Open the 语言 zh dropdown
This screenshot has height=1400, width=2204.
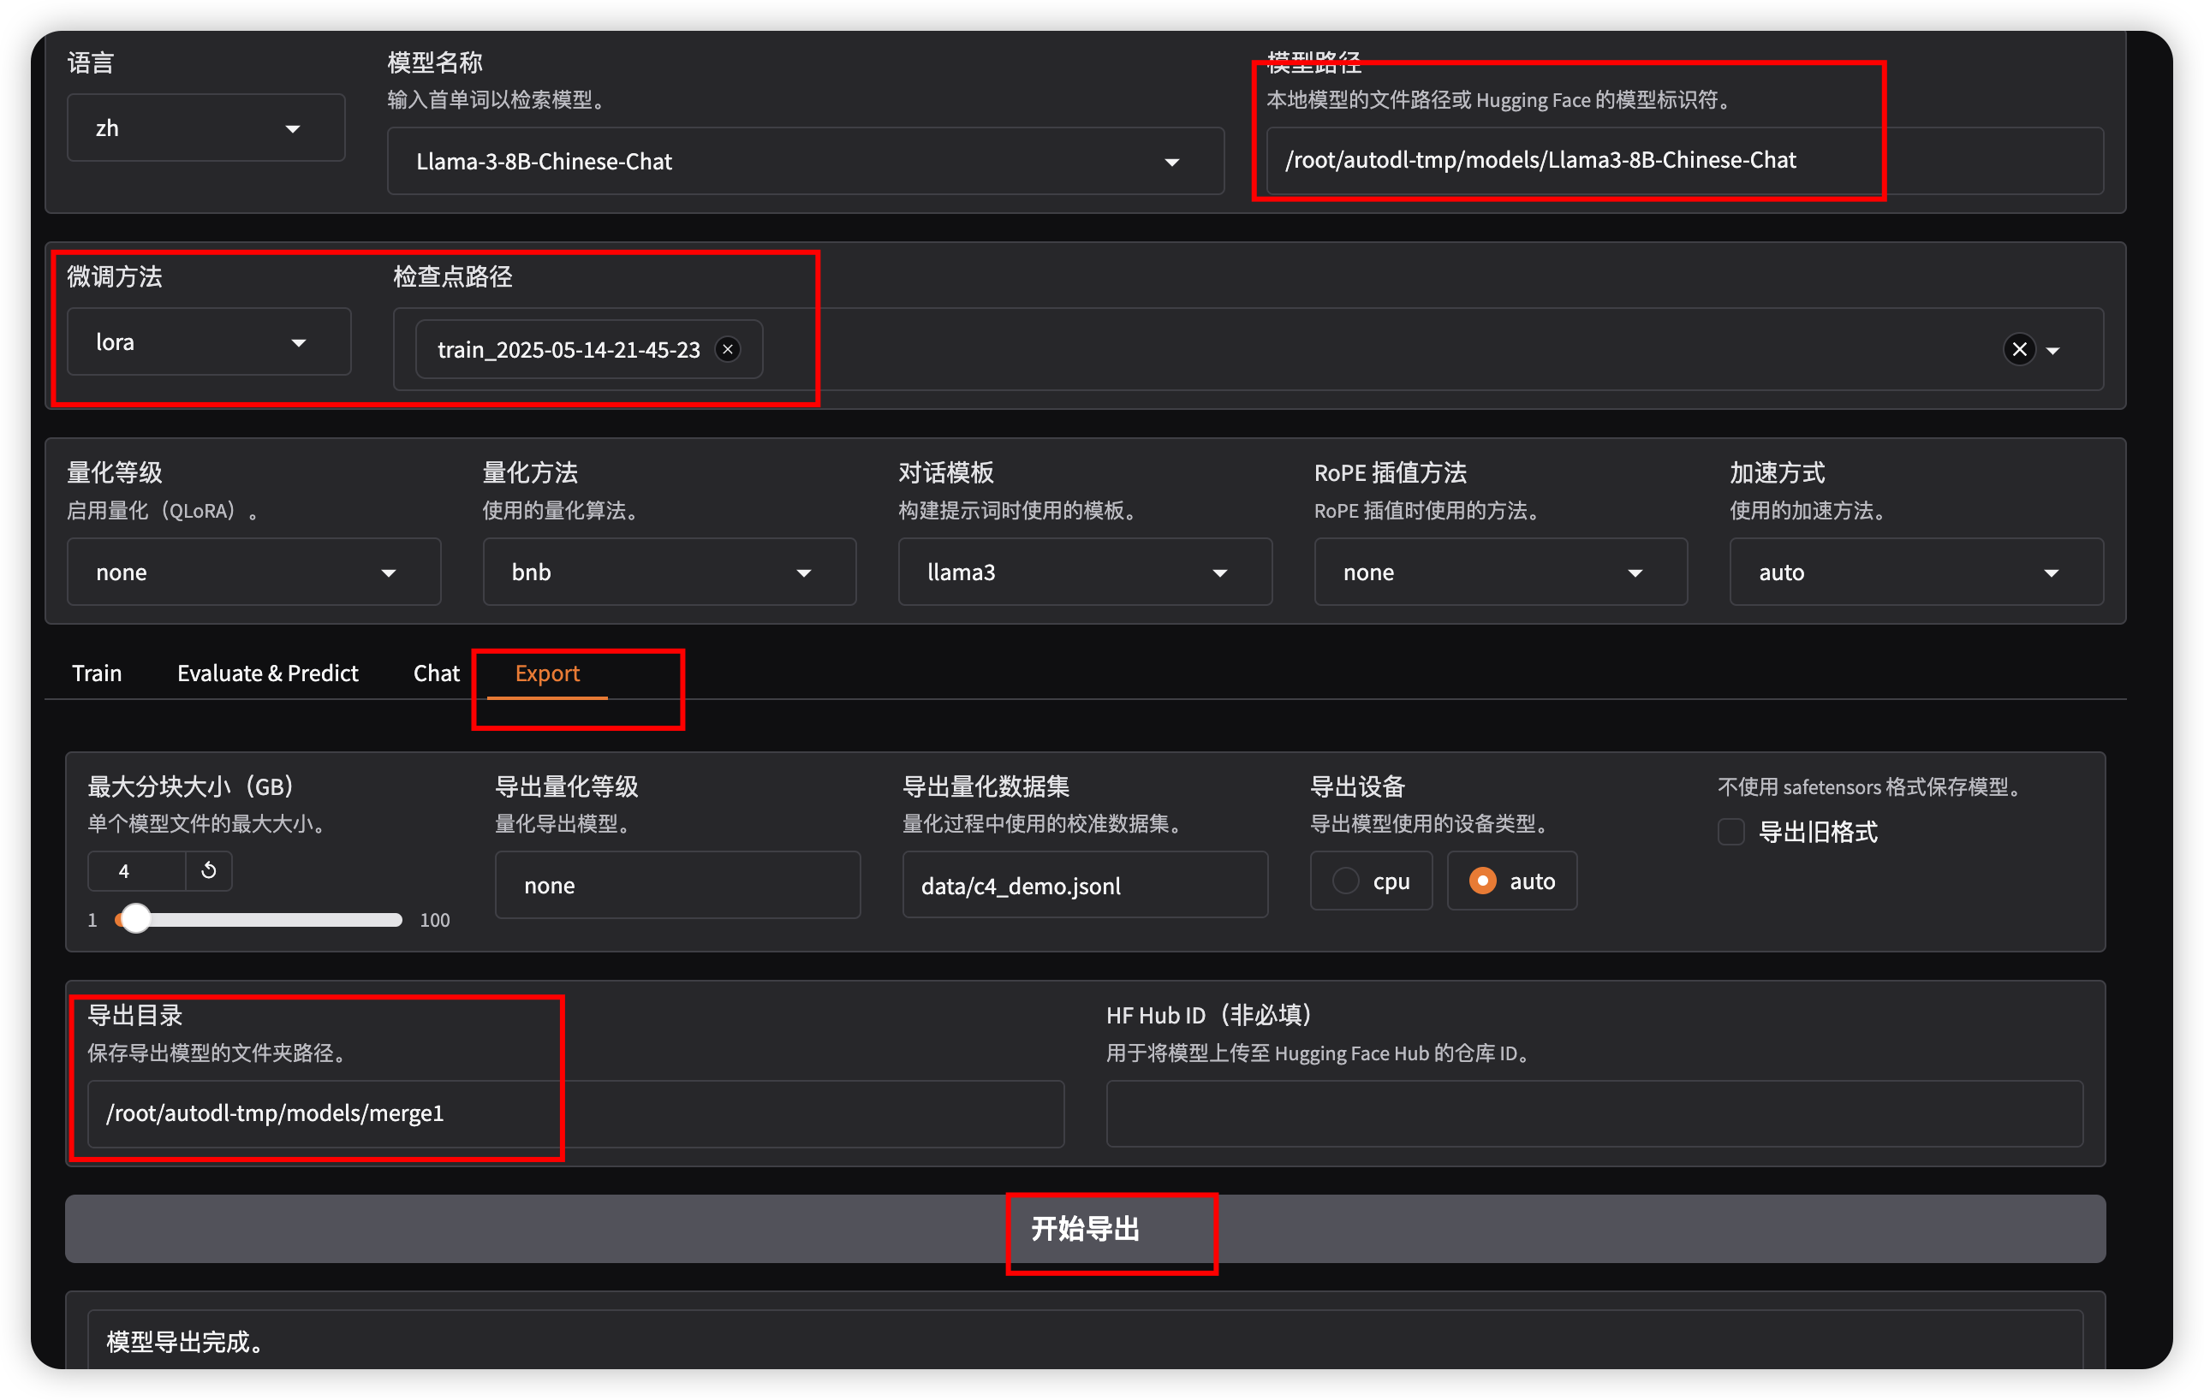(205, 128)
